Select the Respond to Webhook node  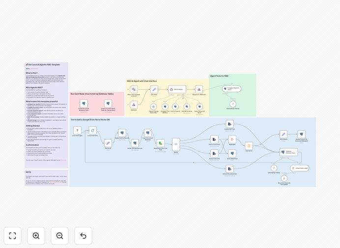(199, 89)
